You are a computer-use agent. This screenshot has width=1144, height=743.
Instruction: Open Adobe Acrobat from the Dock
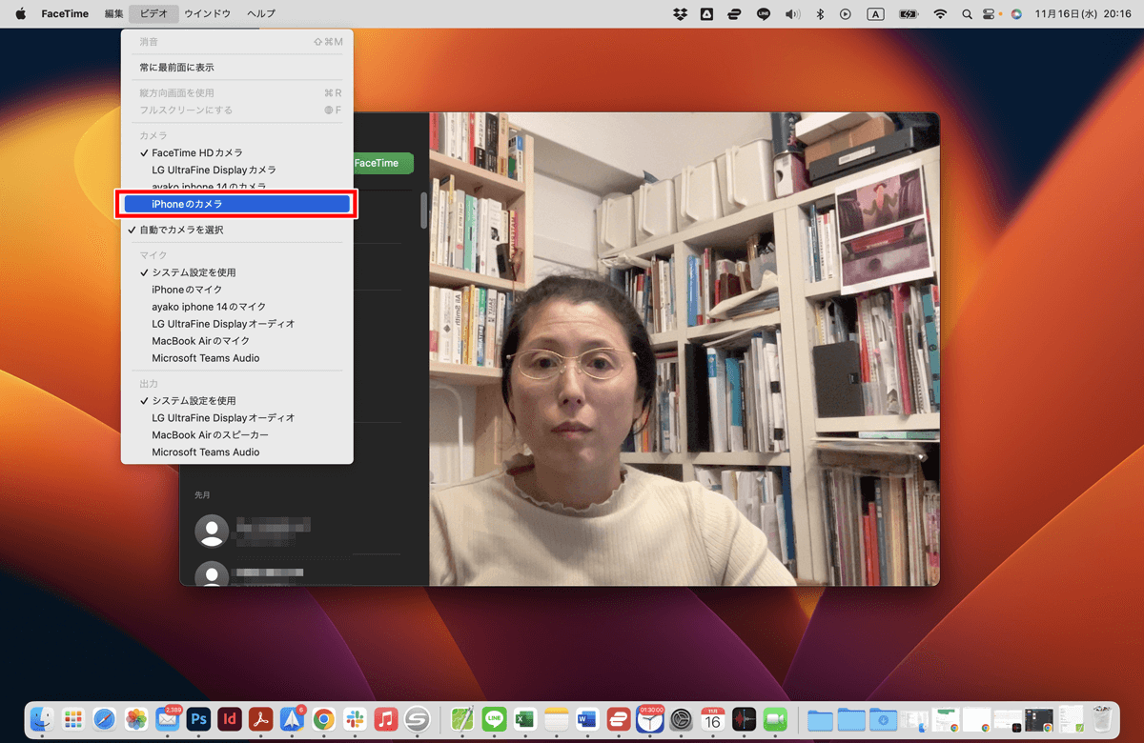[x=261, y=719]
